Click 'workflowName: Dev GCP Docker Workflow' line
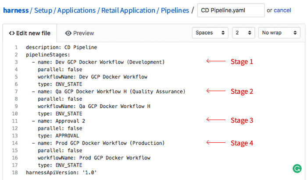 (x=93, y=77)
